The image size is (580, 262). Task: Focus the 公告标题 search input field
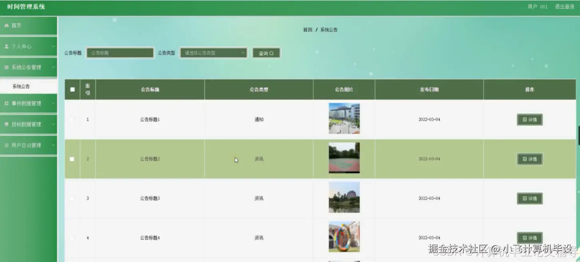click(120, 53)
